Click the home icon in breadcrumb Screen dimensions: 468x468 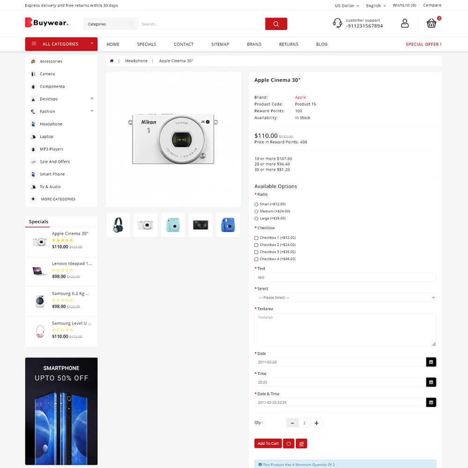pyautogui.click(x=112, y=61)
